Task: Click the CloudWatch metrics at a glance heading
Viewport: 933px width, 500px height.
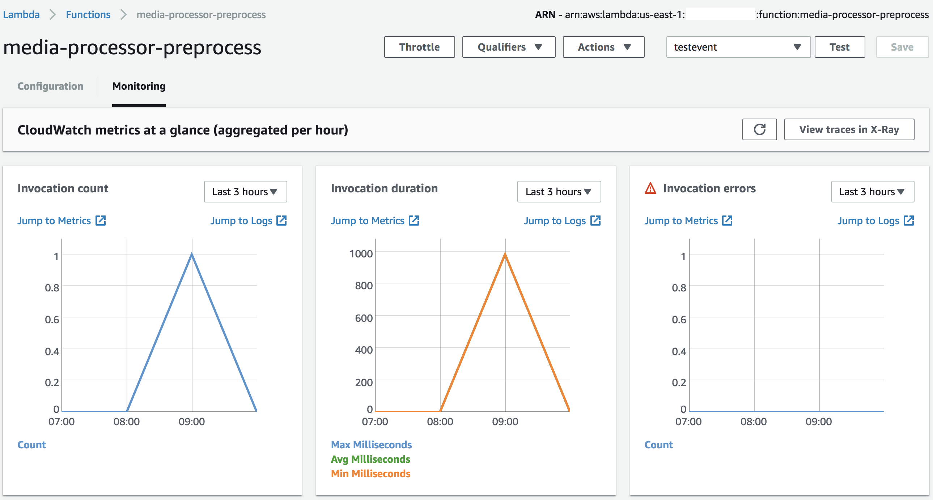Action: click(x=183, y=130)
